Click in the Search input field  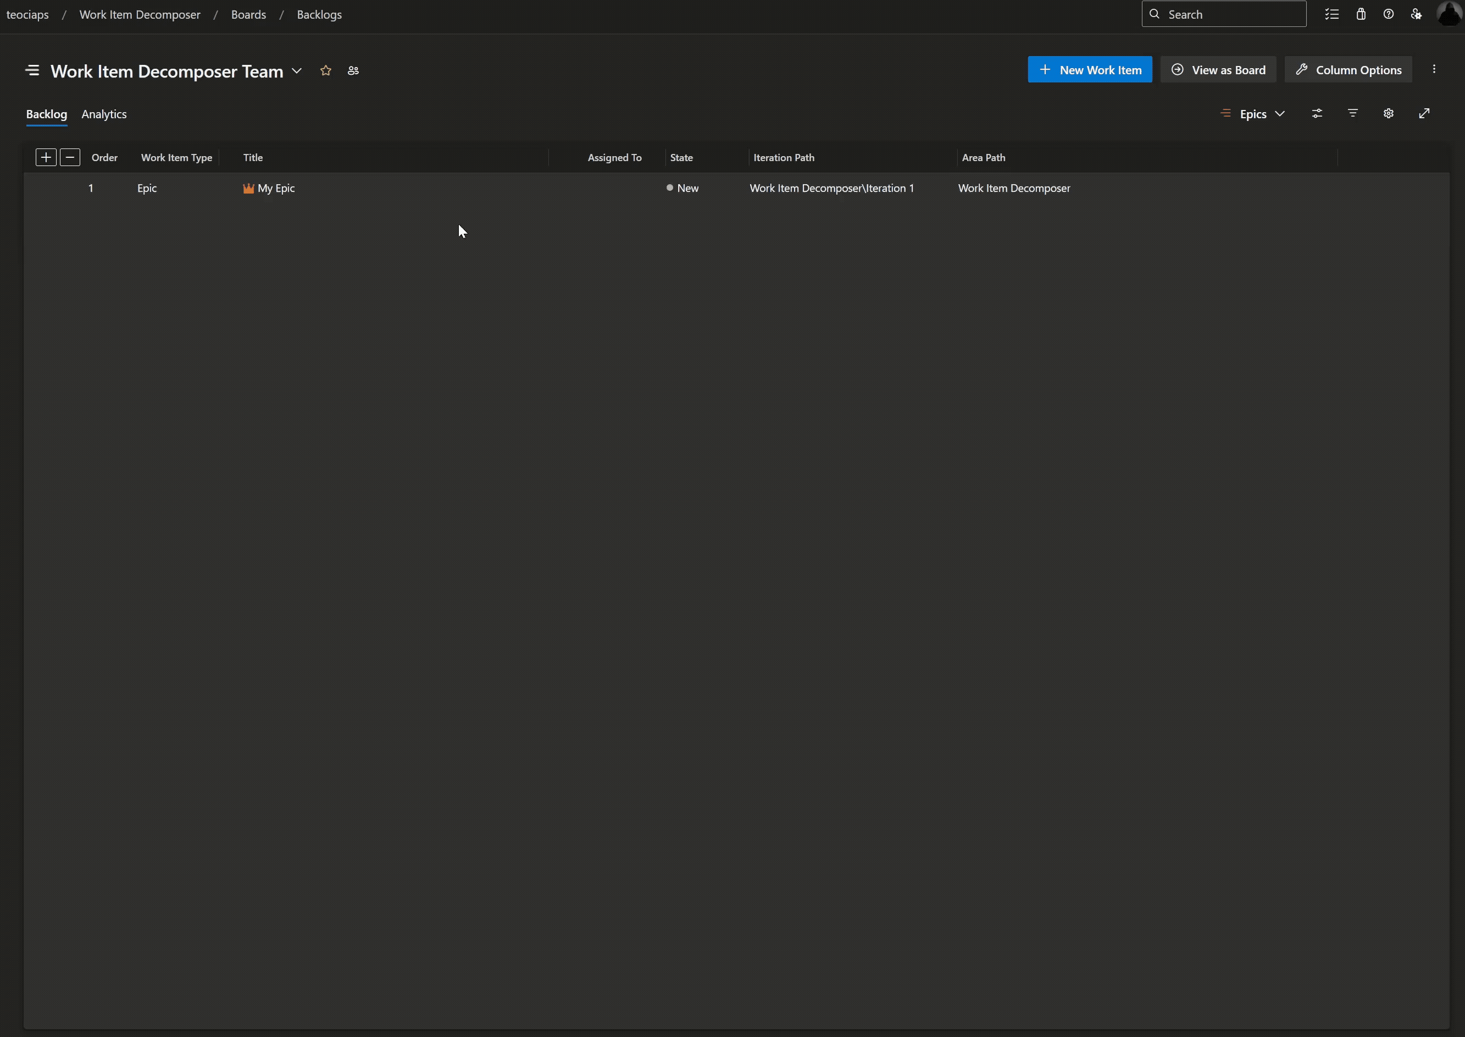pos(1231,15)
